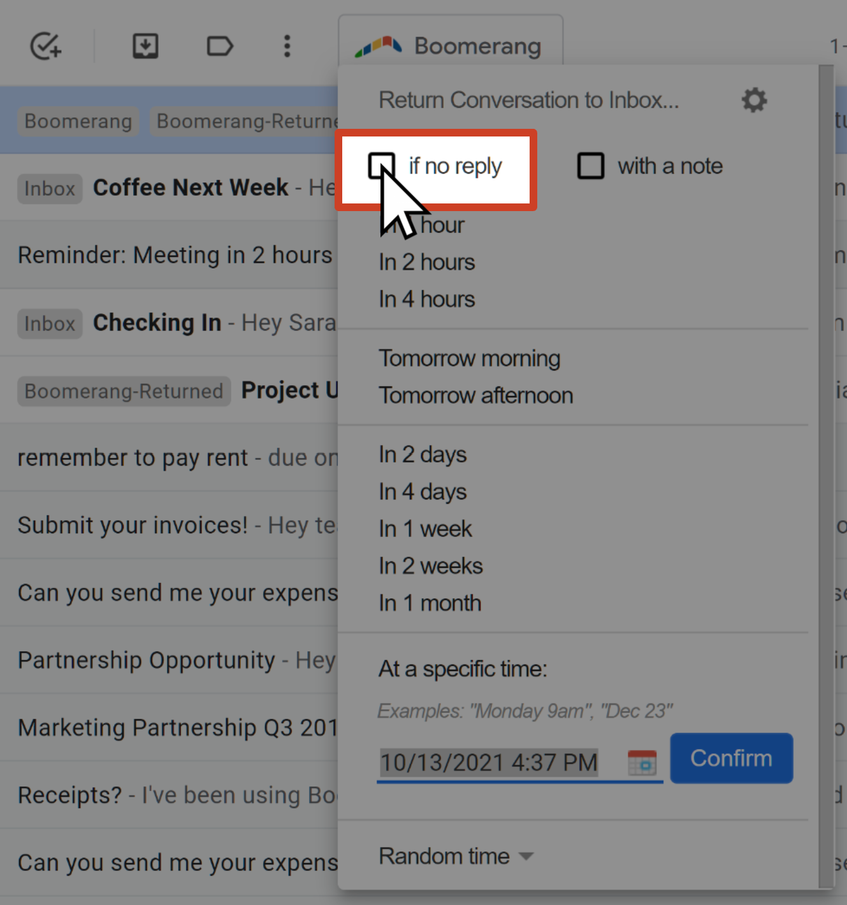The image size is (847, 905).
Task: Open the 'Checking In' email
Action: point(169,323)
